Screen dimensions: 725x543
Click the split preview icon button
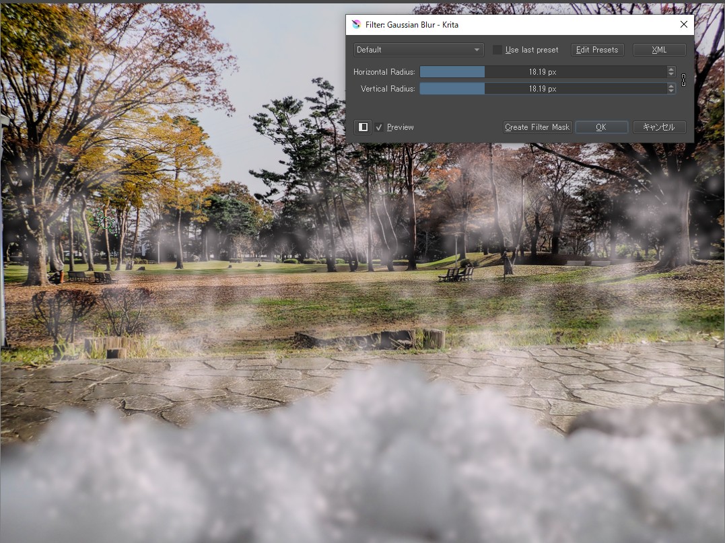pos(363,127)
